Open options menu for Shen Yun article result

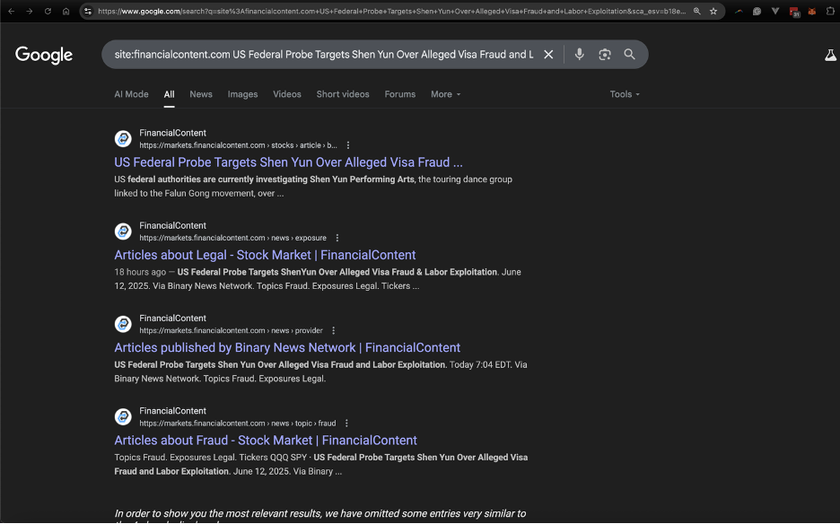click(x=348, y=145)
